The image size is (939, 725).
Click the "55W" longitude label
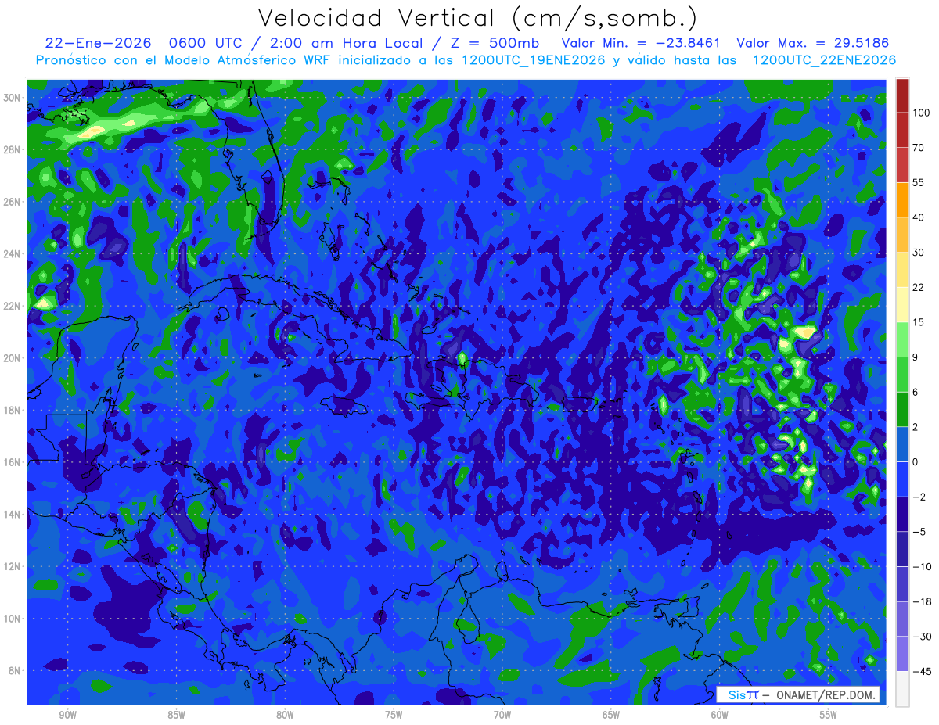coord(829,715)
